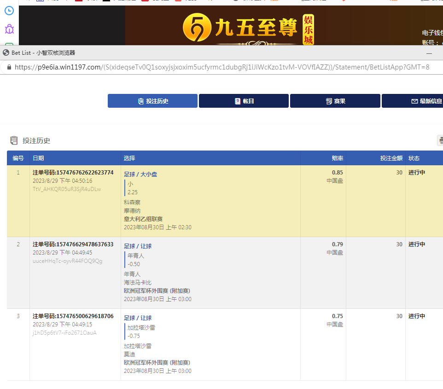Click the 日期 column header
This screenshot has height=389, width=443.
click(38, 158)
